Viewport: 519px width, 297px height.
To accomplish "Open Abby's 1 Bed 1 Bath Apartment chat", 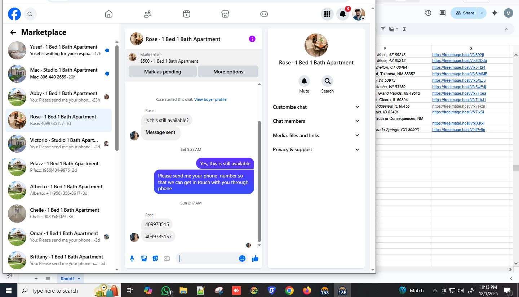I will click(x=58, y=97).
